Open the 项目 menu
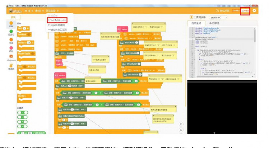Viewport: 269px width, 148px height. (28, 11)
